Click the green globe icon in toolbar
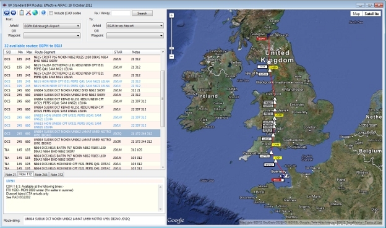This screenshot has width=386, height=228. pyautogui.click(x=35, y=12)
